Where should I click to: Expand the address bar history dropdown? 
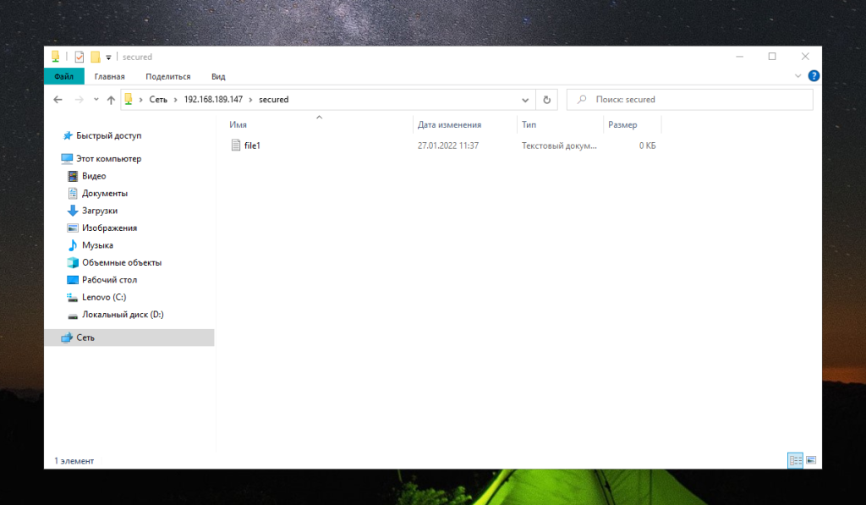point(525,100)
